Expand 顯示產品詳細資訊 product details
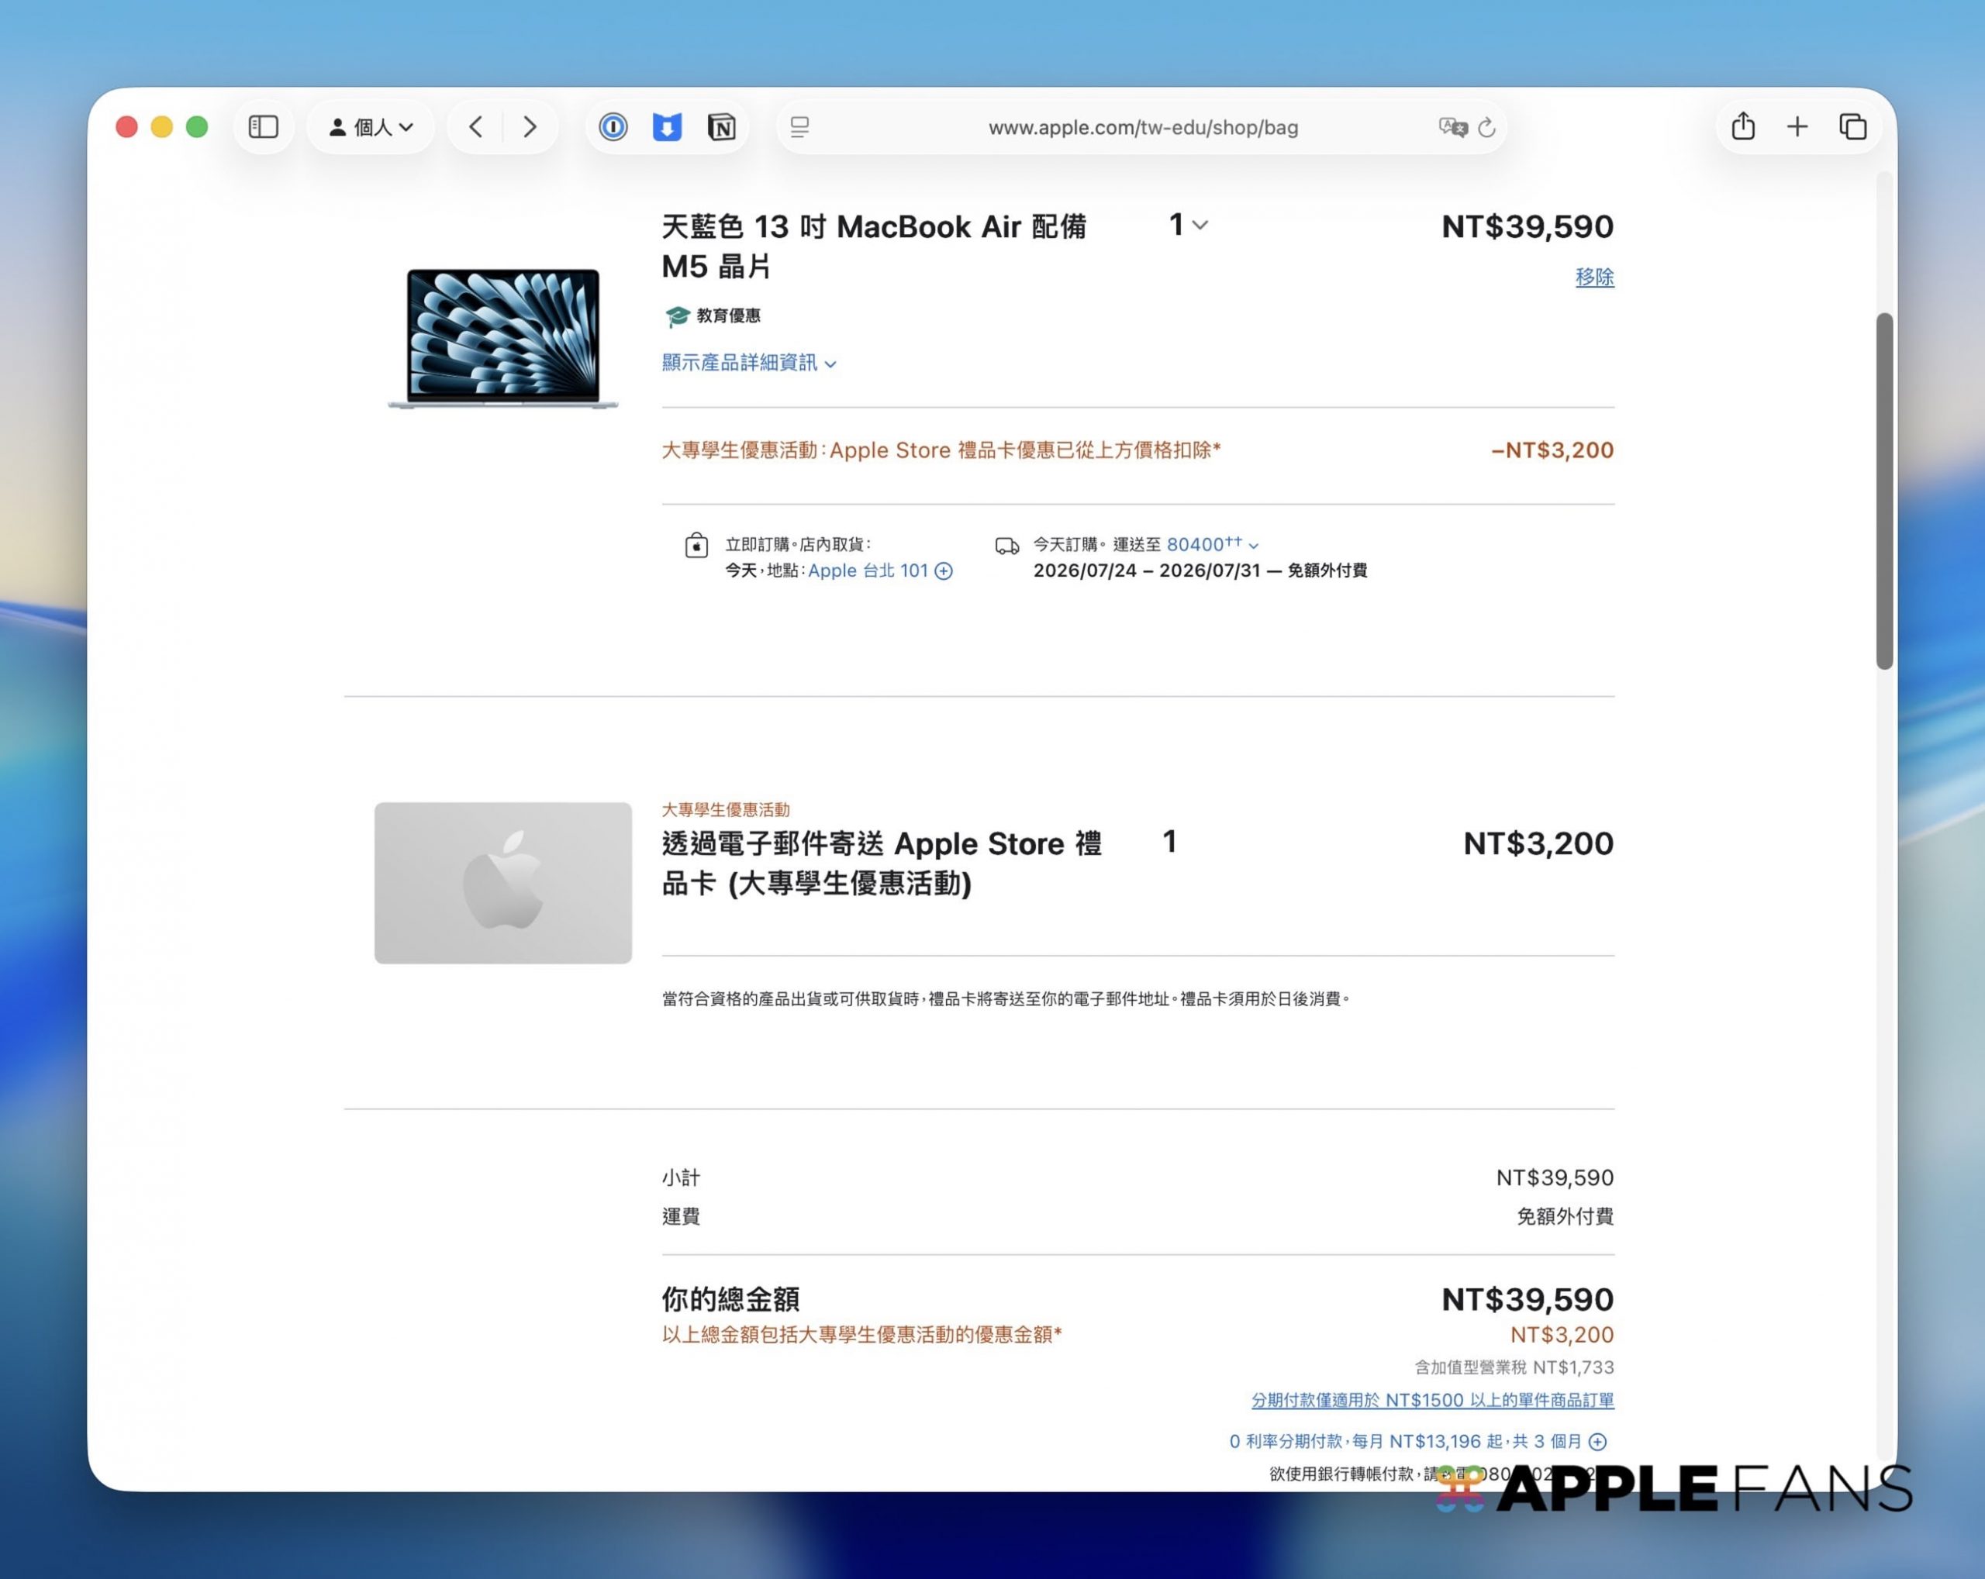The image size is (1985, 1579). pos(748,363)
